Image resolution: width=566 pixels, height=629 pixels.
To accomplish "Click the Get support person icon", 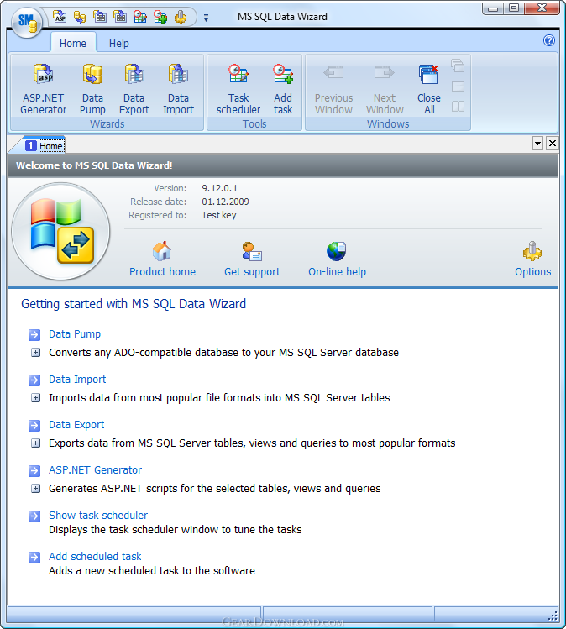I will tap(252, 251).
